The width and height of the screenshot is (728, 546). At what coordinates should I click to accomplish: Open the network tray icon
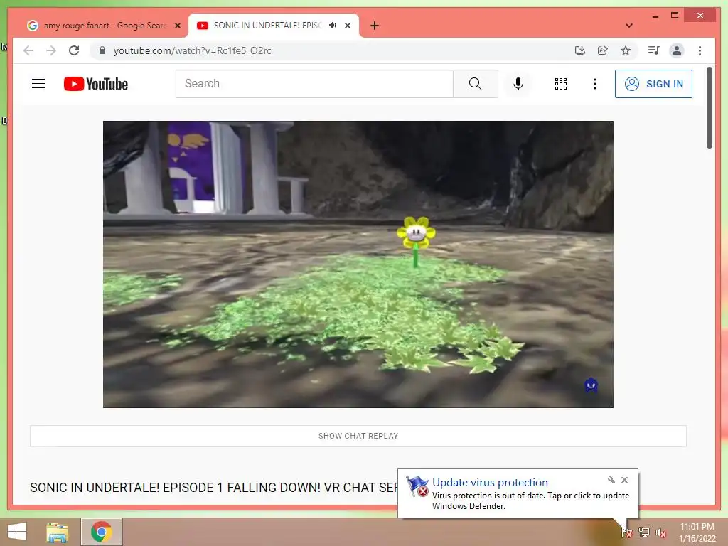click(644, 532)
